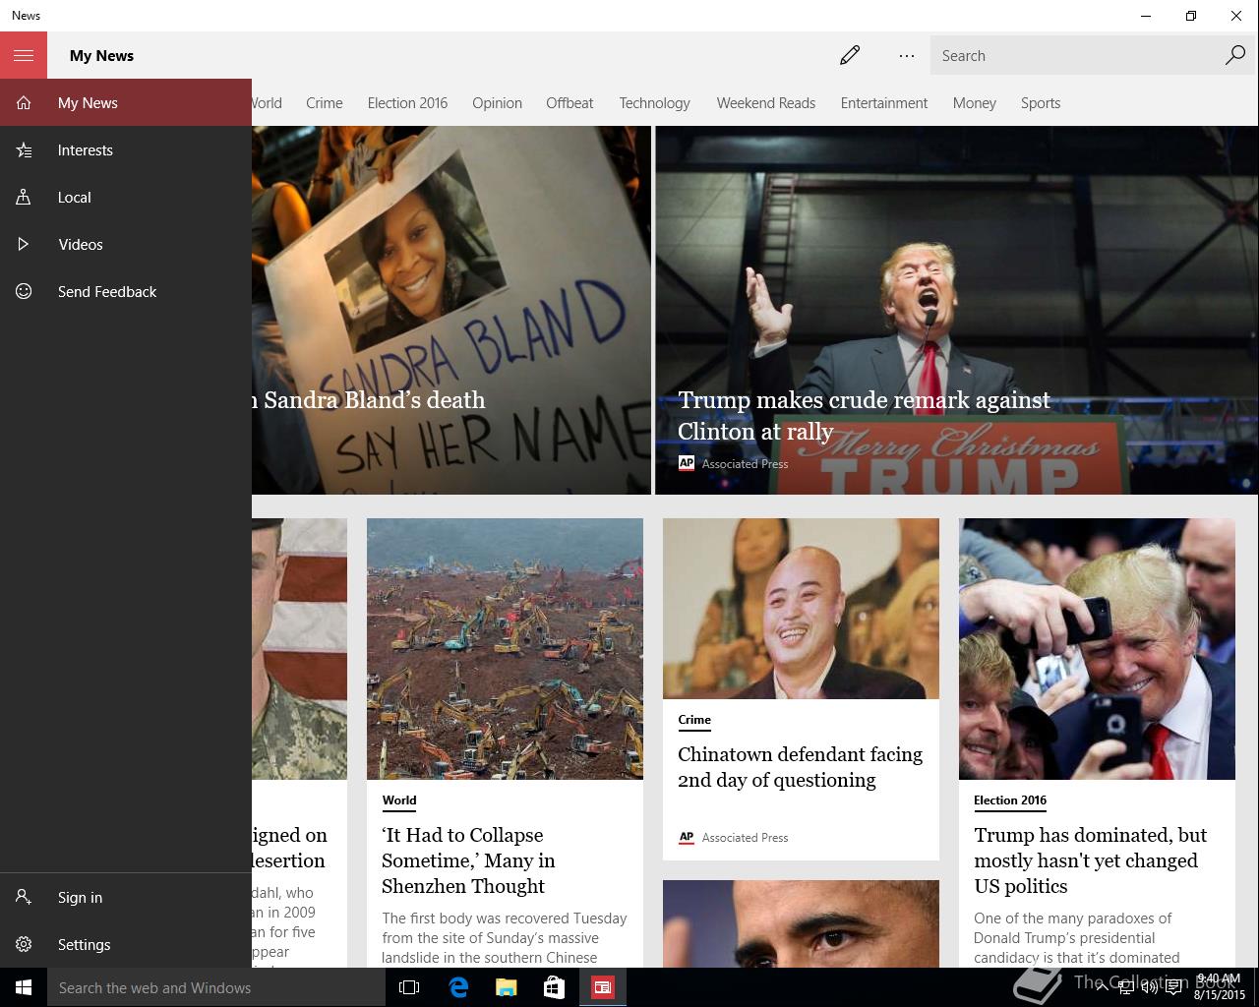Open 'It Had to Collapse Sometime' article
1259x1007 pixels.
pyautogui.click(x=468, y=859)
